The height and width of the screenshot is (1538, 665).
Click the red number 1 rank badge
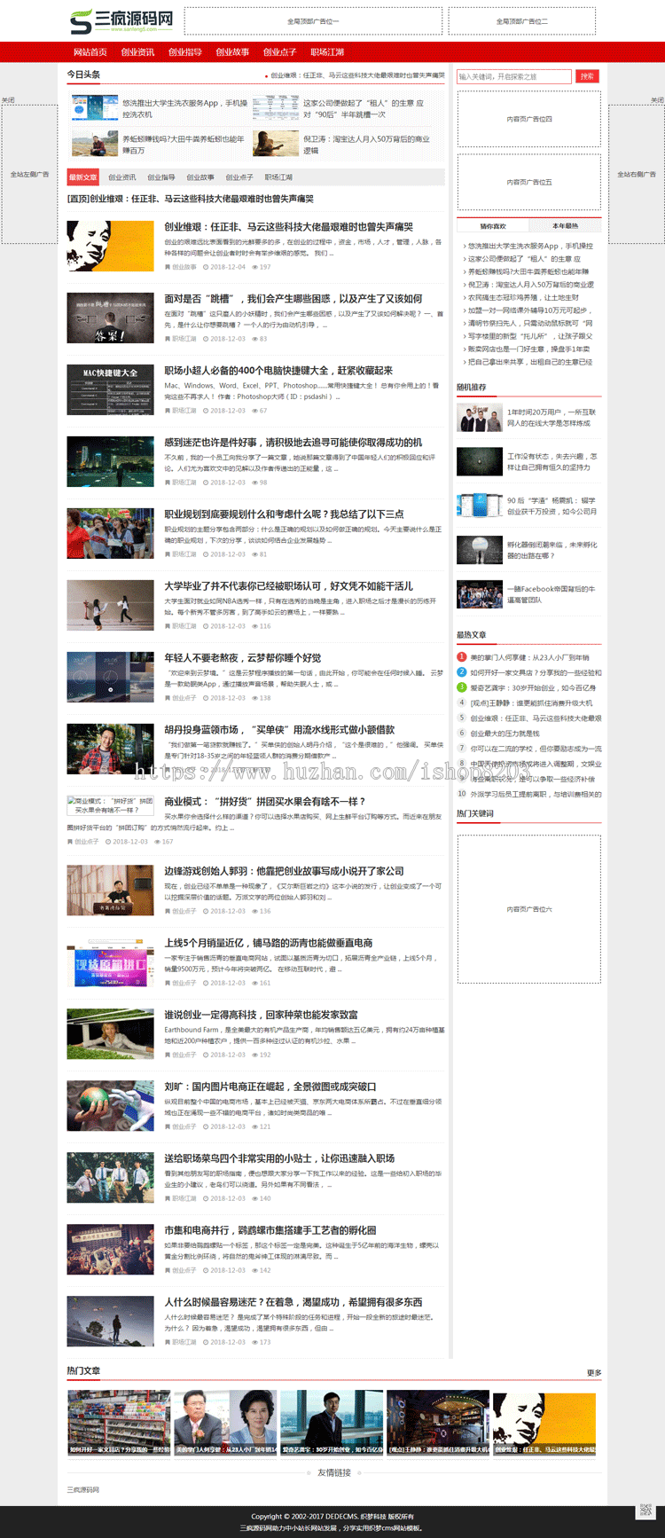pos(461,657)
